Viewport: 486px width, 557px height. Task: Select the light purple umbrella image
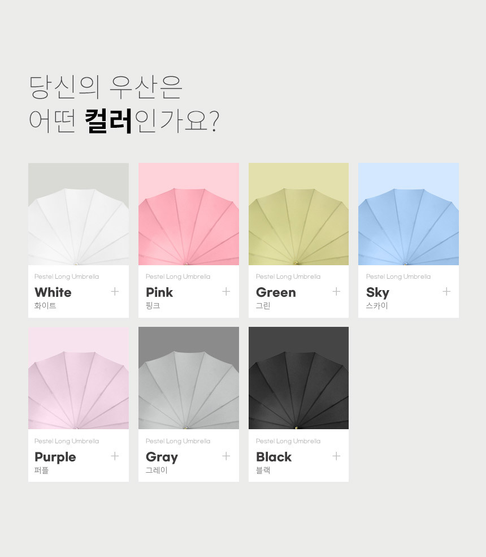tap(79, 378)
